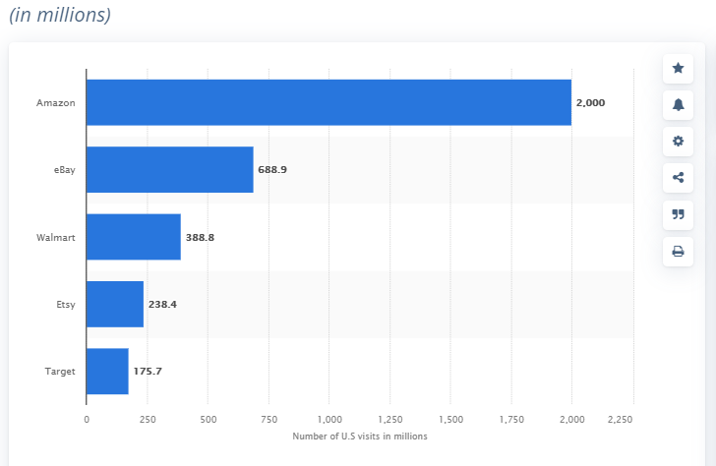Click the 0 x-axis tick label
Image resolution: width=716 pixels, height=466 pixels.
click(87, 420)
